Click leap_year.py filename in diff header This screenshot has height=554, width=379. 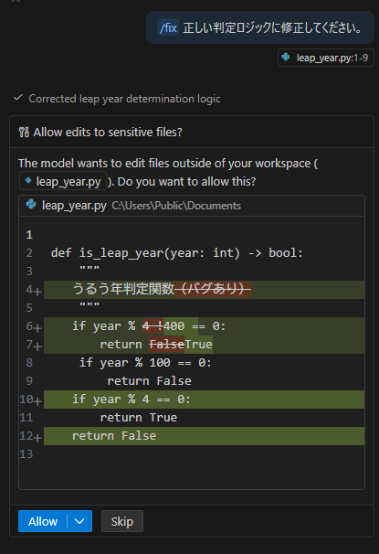pos(74,206)
